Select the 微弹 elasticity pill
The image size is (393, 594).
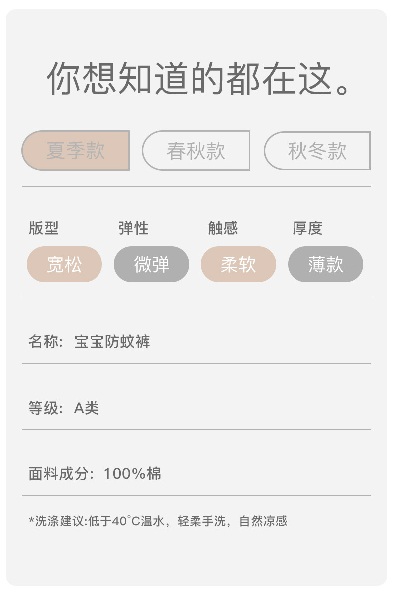[151, 264]
